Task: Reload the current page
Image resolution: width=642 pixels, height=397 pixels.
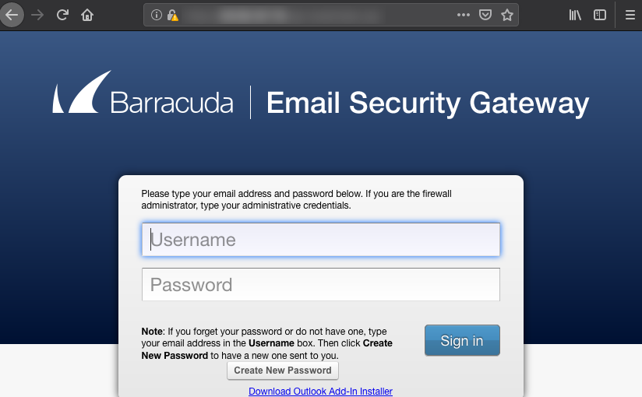Action: click(x=63, y=15)
